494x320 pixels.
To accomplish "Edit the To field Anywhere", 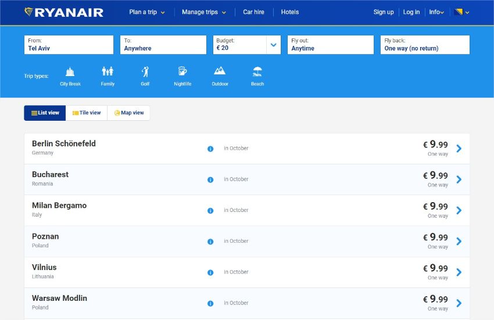I will (163, 45).
